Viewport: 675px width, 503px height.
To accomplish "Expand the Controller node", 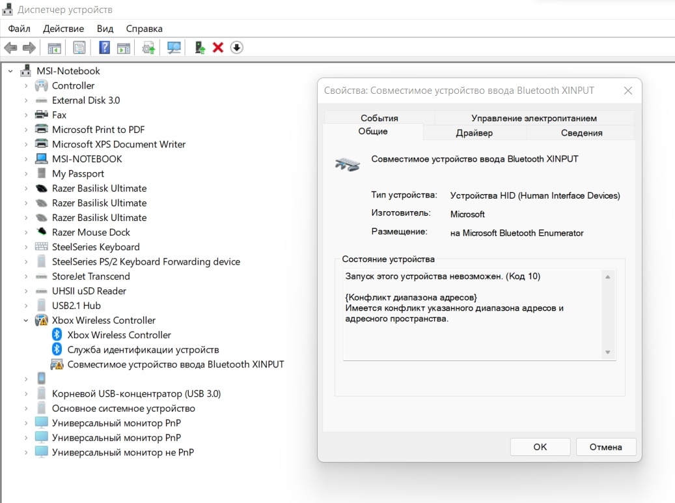I will click(x=26, y=86).
